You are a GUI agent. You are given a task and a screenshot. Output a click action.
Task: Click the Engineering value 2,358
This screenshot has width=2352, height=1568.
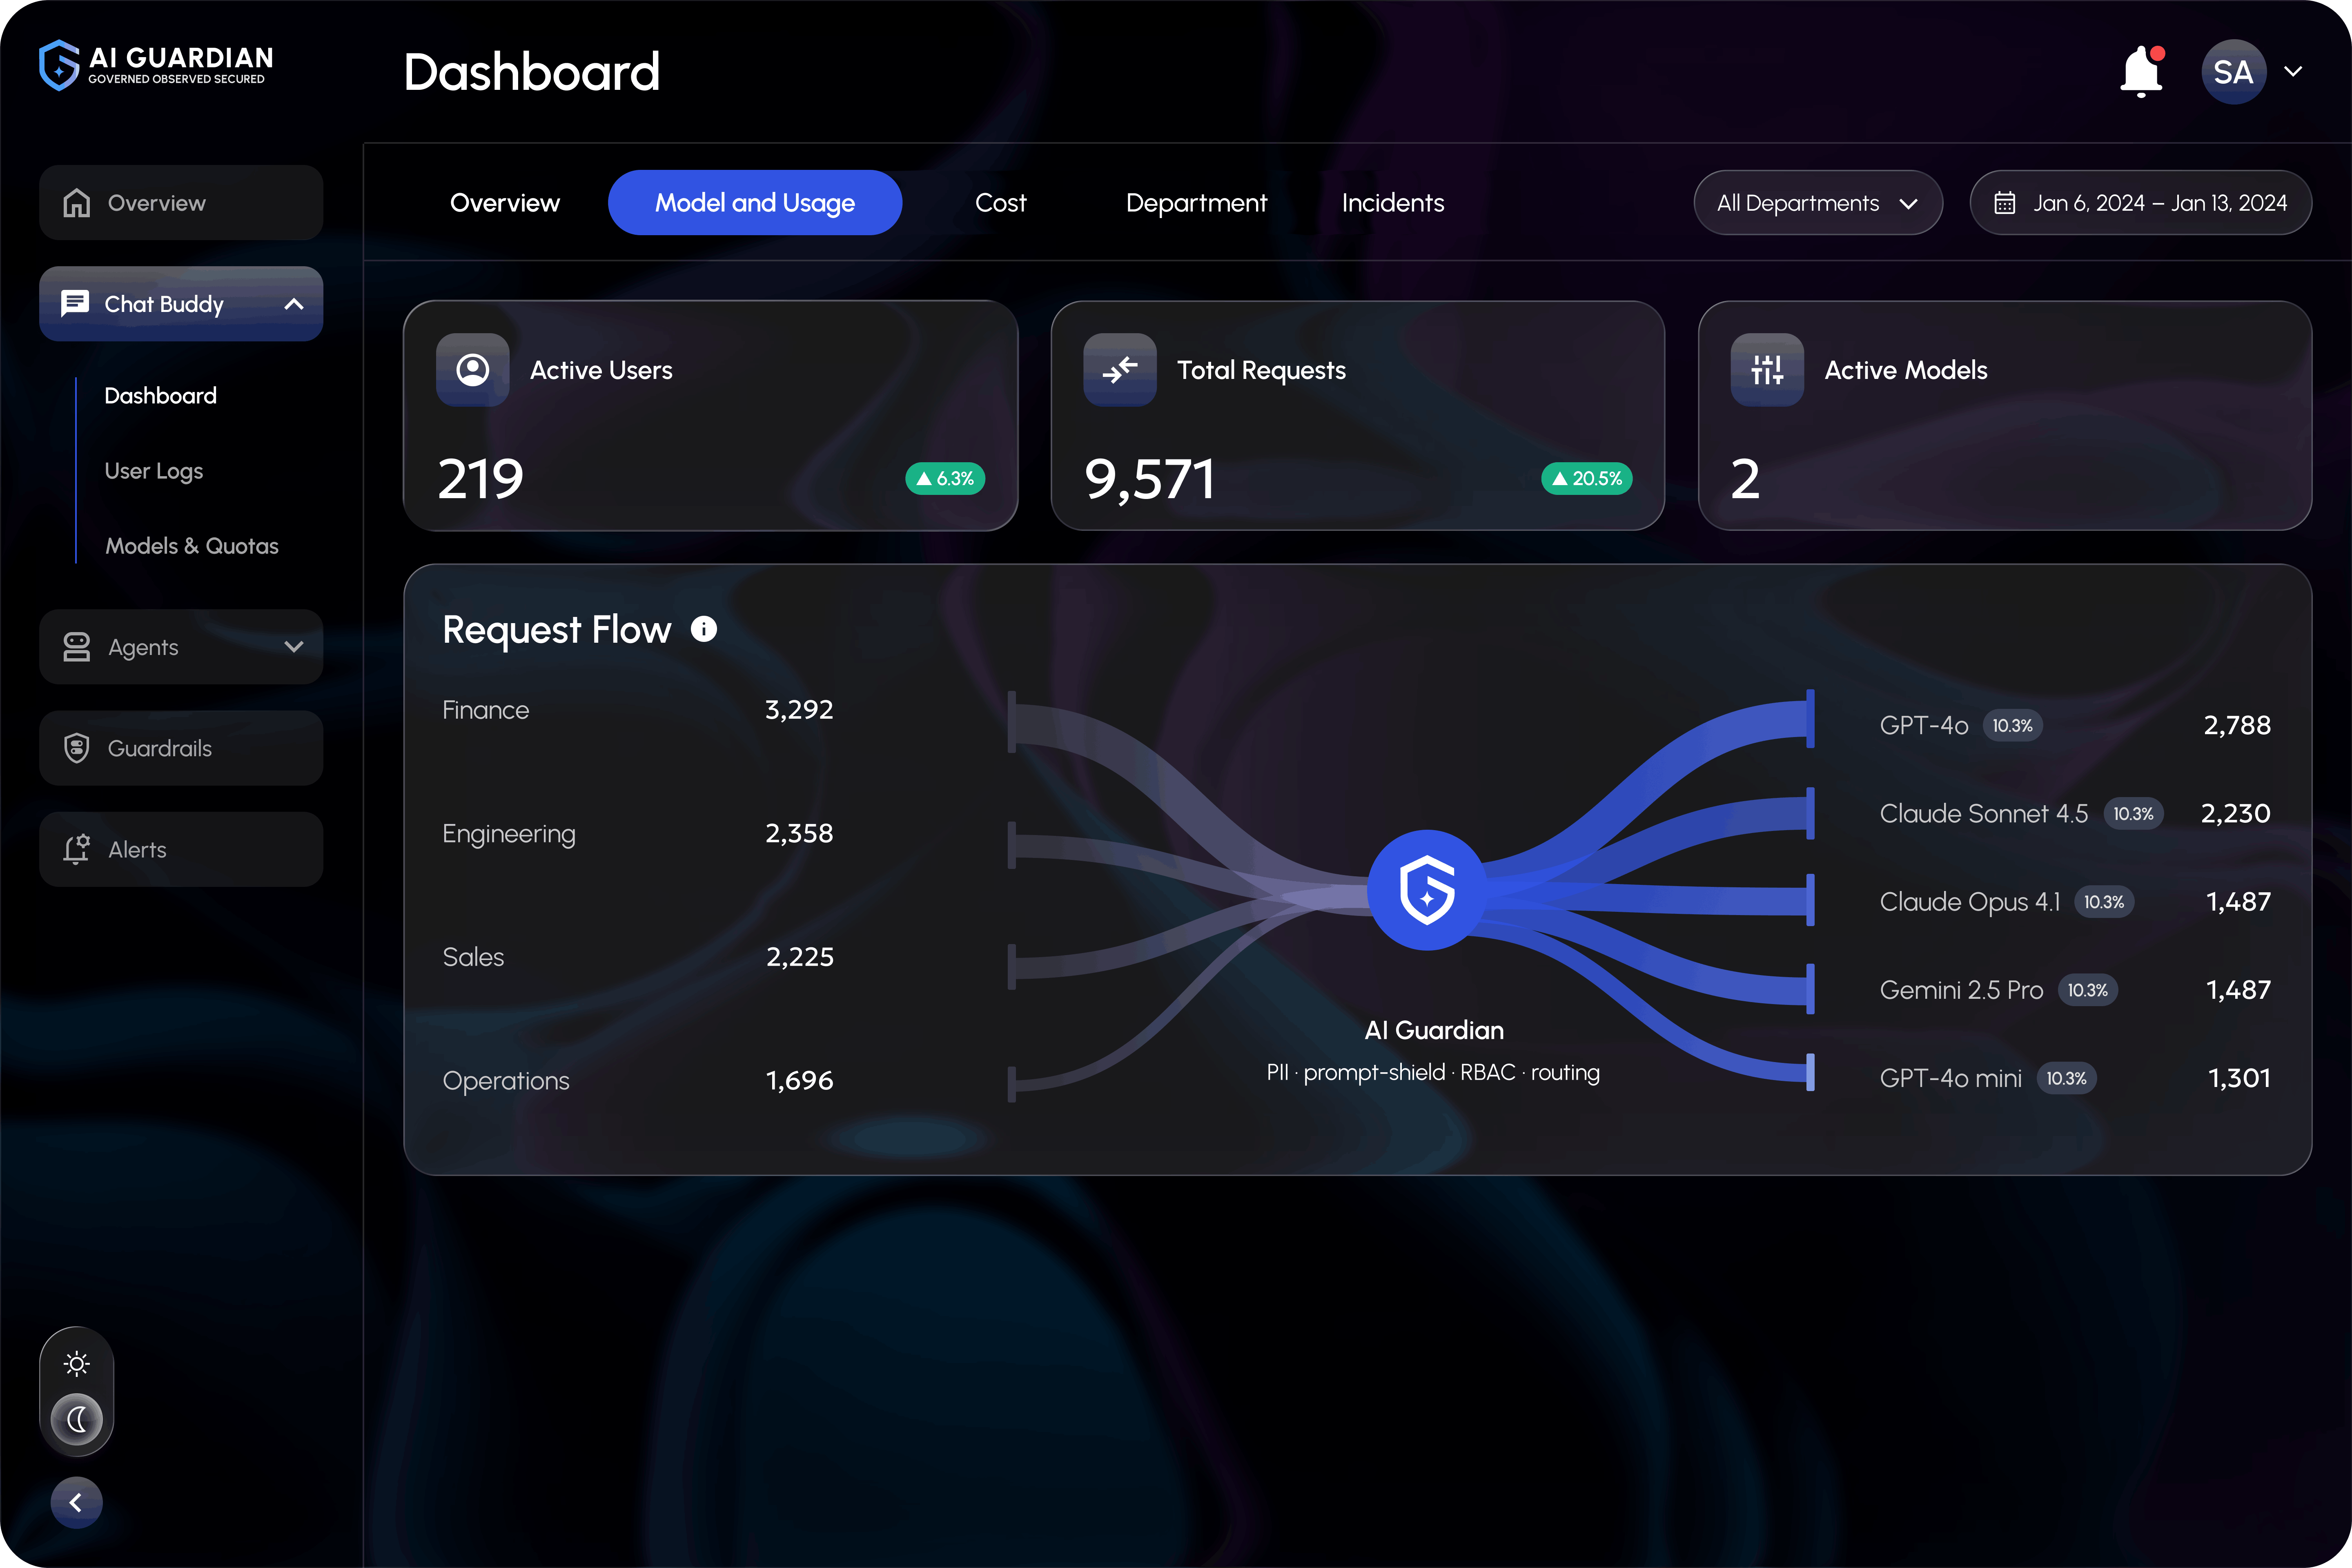point(799,834)
